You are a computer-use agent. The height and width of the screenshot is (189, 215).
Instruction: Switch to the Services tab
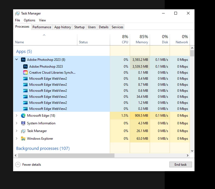tap(117, 27)
